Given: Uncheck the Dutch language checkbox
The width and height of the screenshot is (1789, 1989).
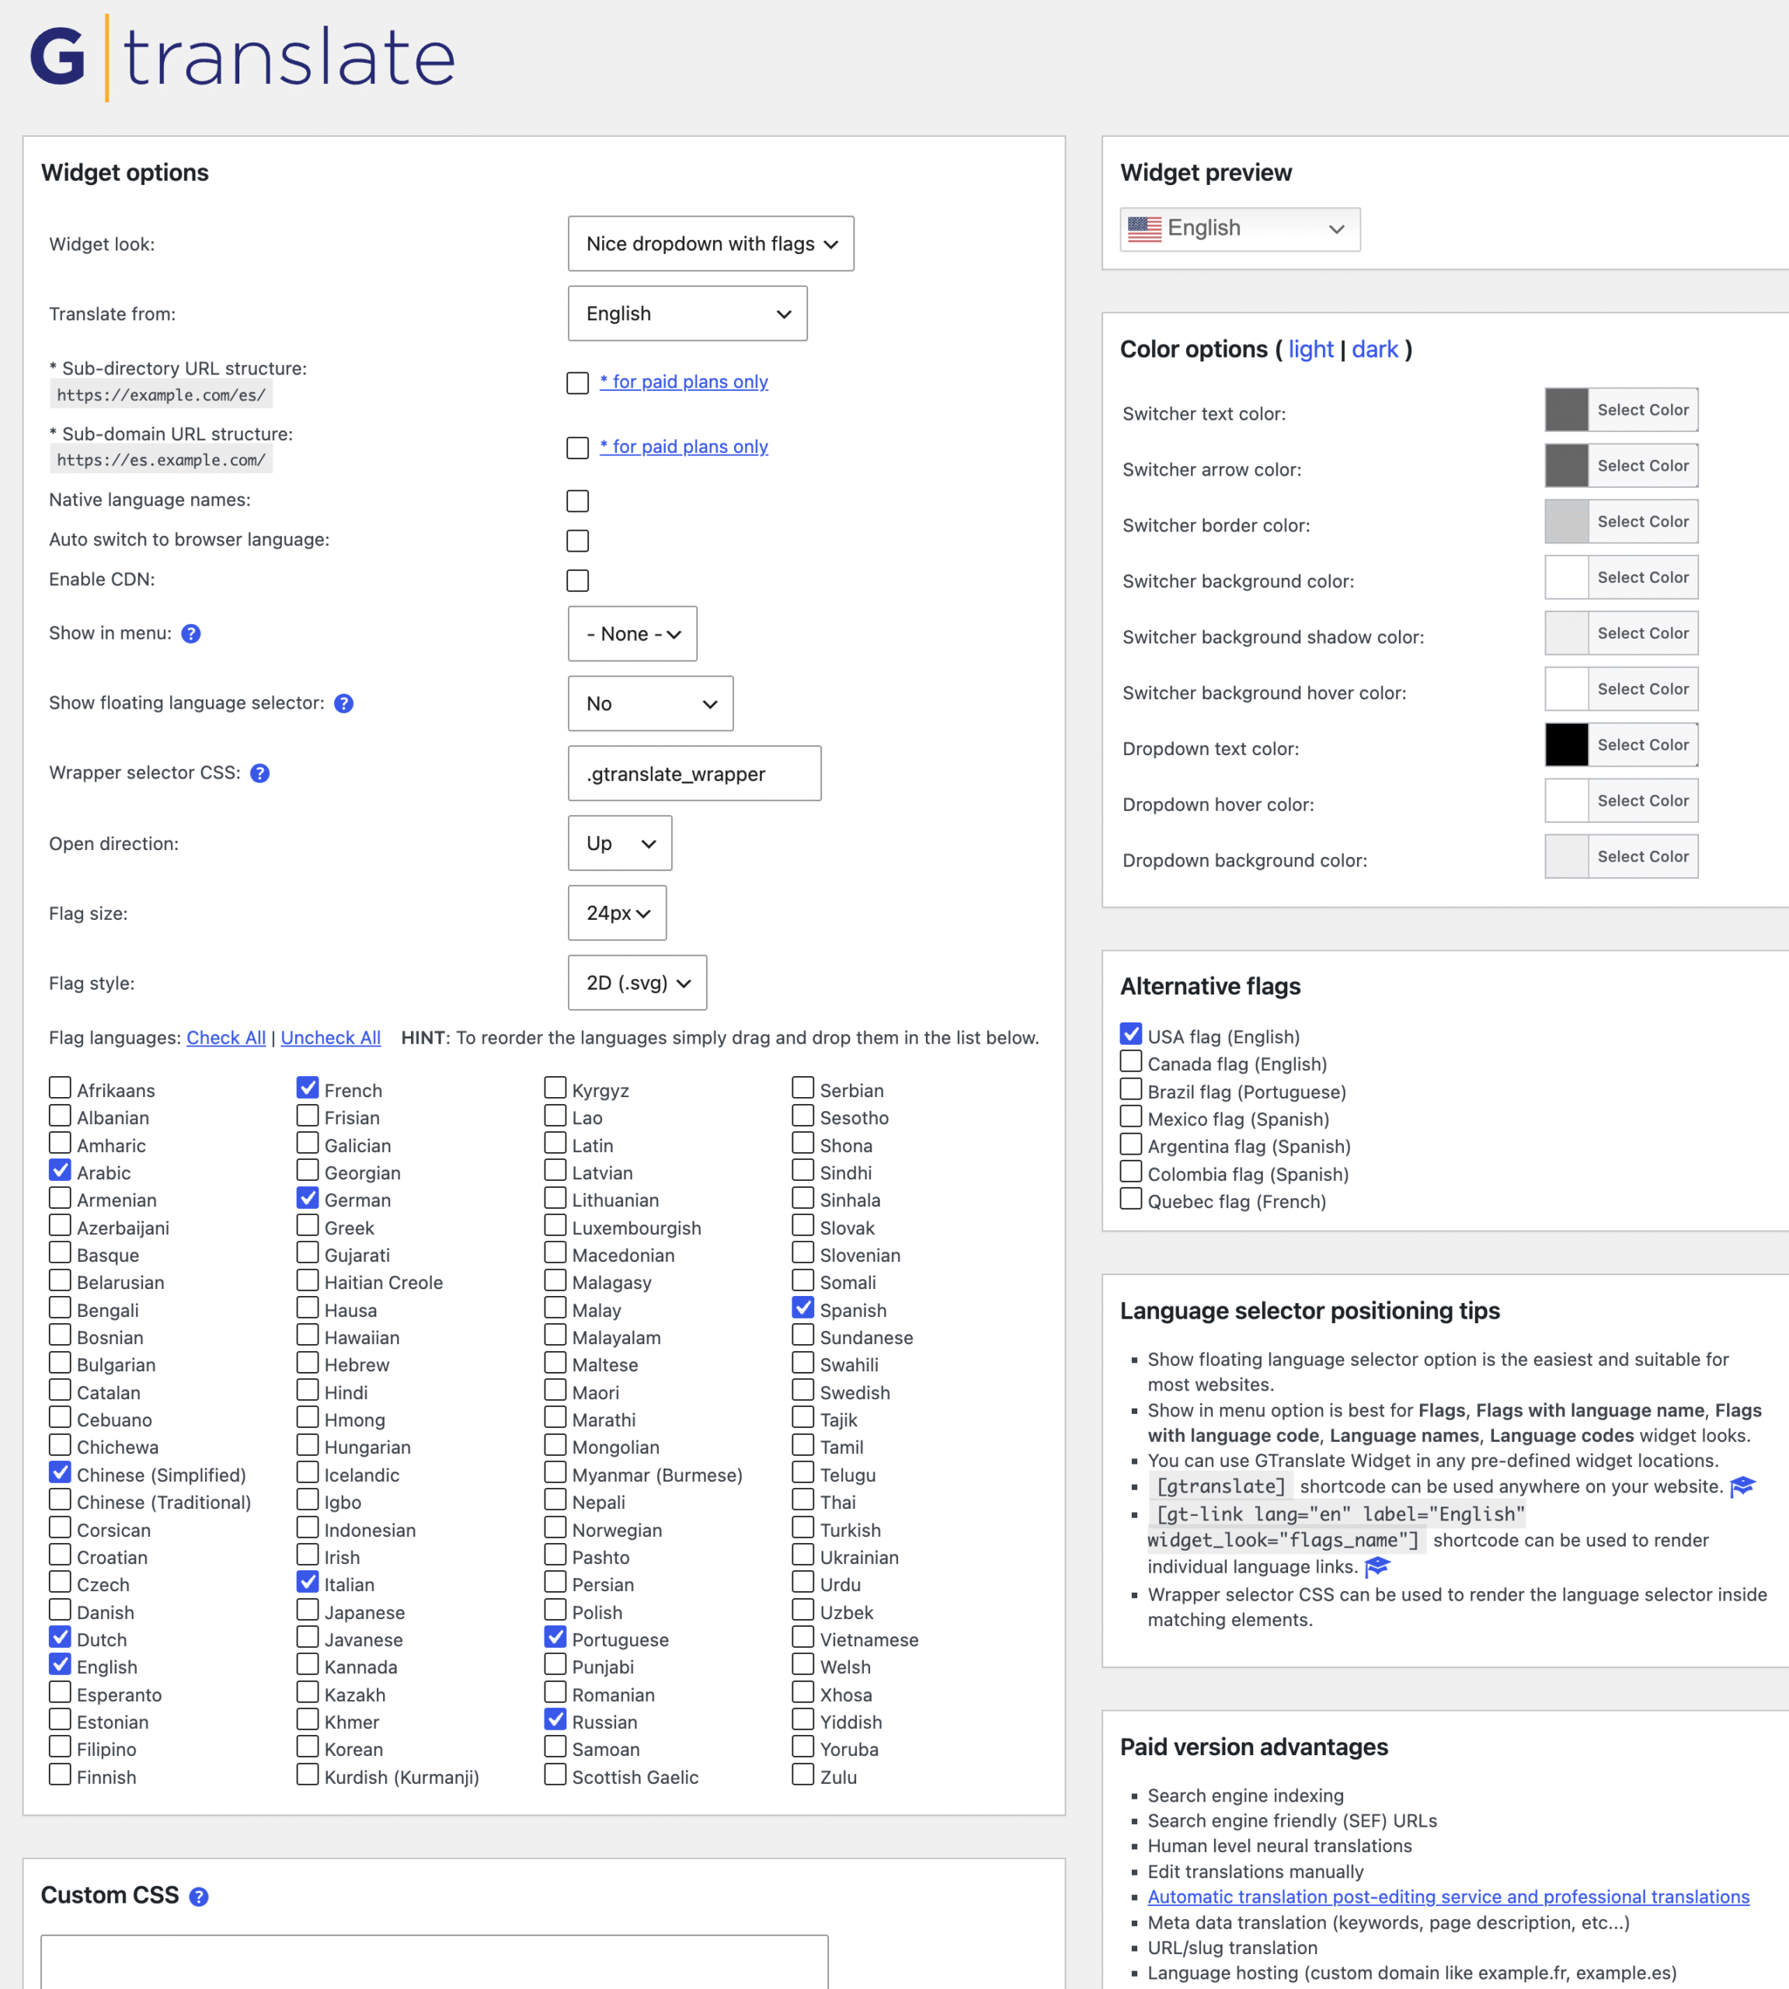Looking at the screenshot, I should (60, 1637).
